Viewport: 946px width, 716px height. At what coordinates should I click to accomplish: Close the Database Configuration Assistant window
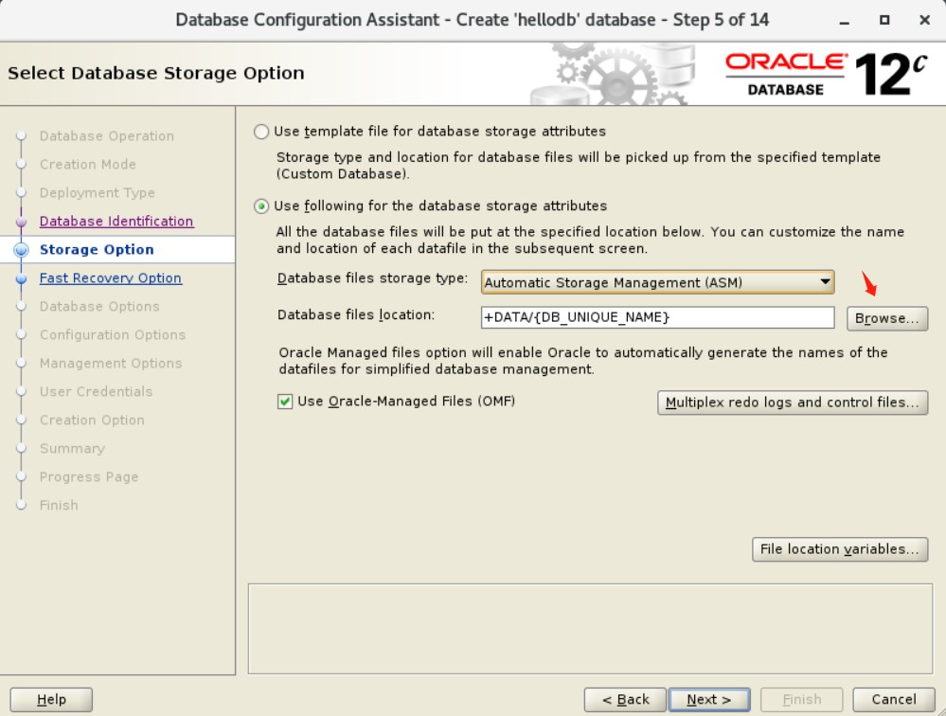point(924,21)
